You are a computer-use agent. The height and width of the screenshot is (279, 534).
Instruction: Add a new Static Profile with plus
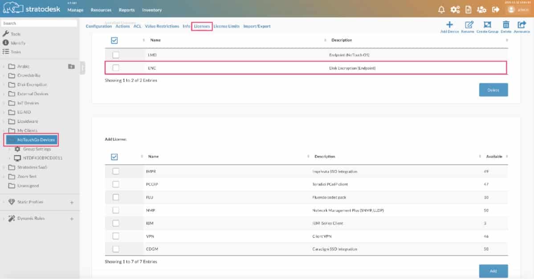(72, 202)
